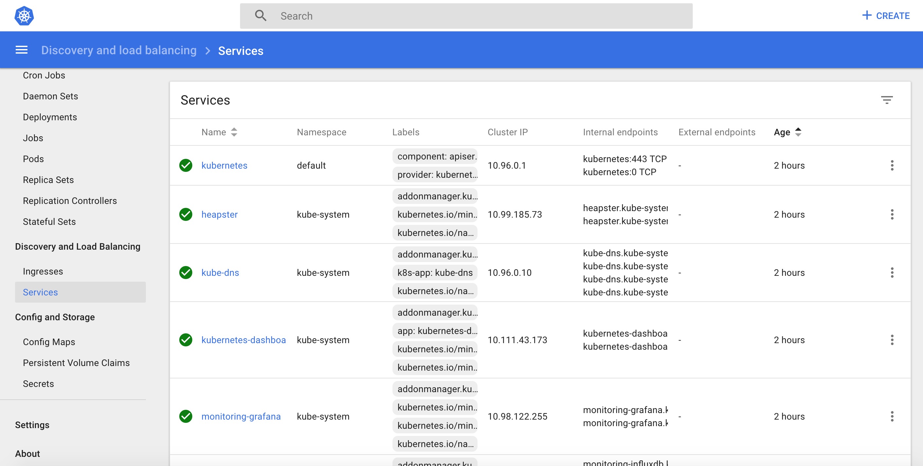Expand the Daemon Sets sidebar item

pyautogui.click(x=49, y=96)
